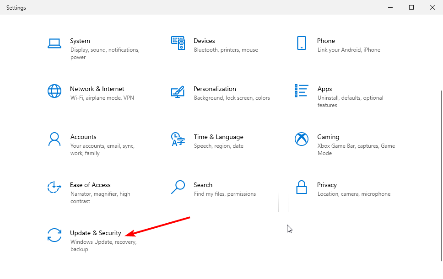
Task: Click the Gaming category heading
Action: [328, 137]
